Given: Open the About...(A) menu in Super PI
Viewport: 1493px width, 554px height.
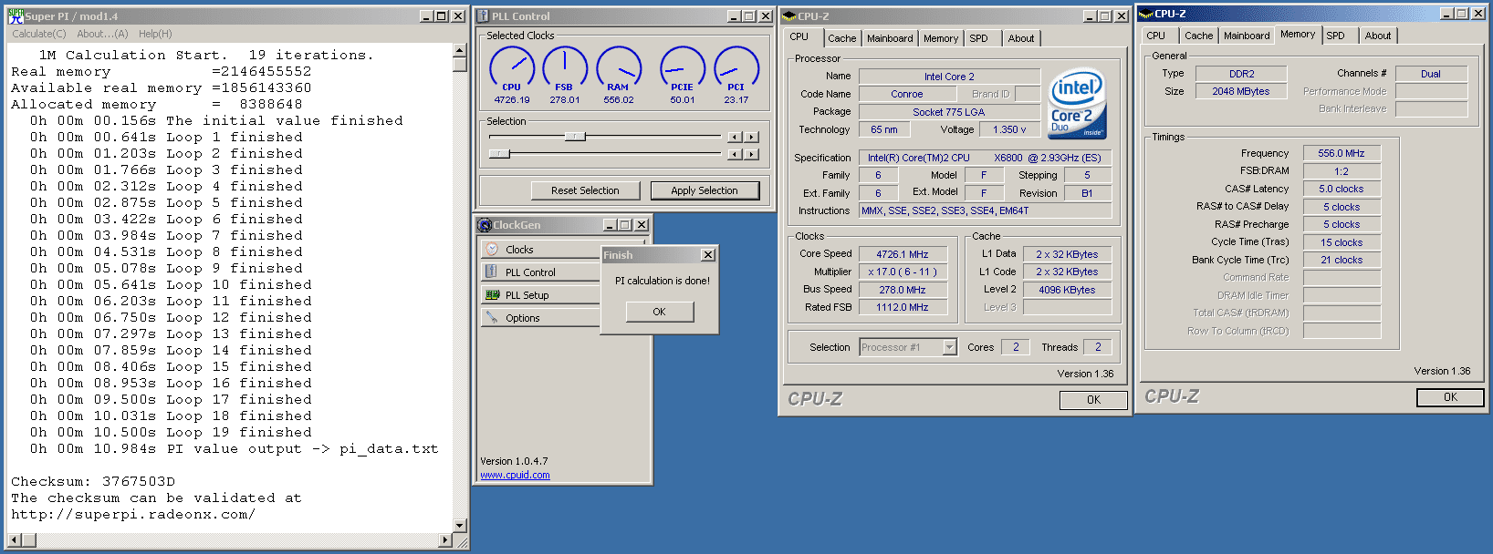Looking at the screenshot, I should pyautogui.click(x=102, y=34).
